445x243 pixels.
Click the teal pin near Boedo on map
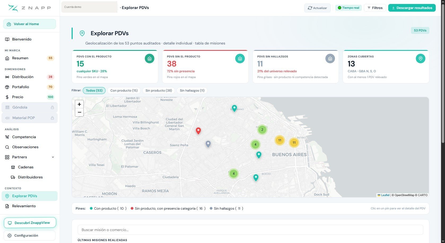click(256, 178)
